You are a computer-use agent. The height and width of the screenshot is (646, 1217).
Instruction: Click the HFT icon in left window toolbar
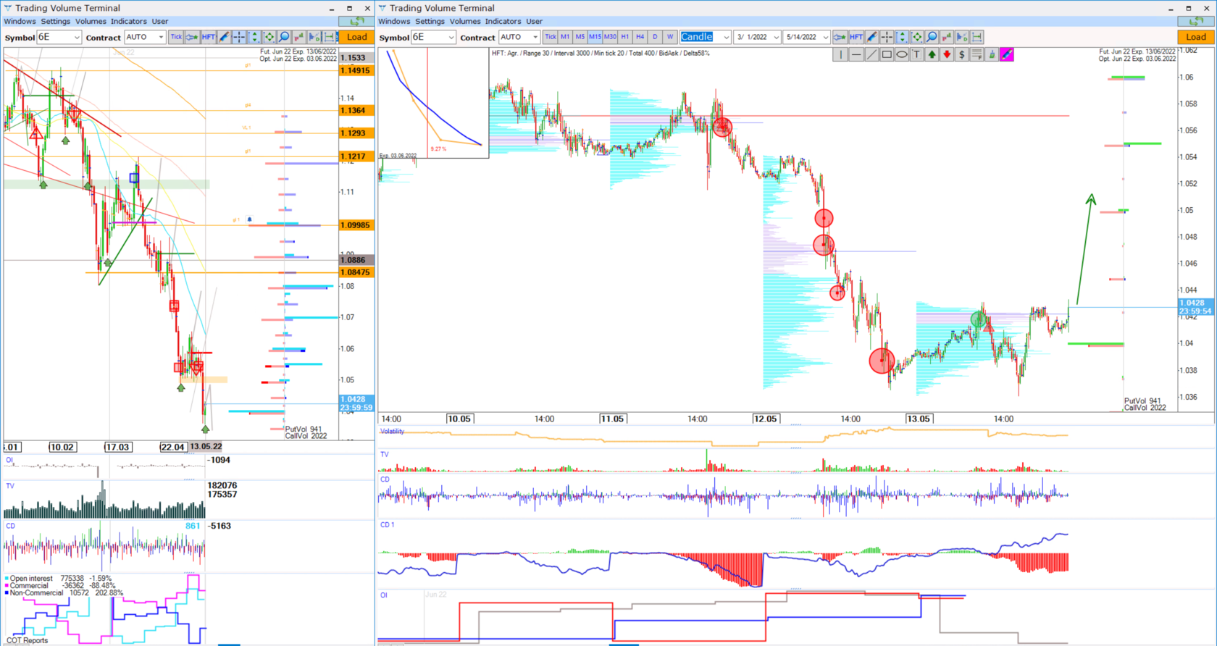pos(209,37)
